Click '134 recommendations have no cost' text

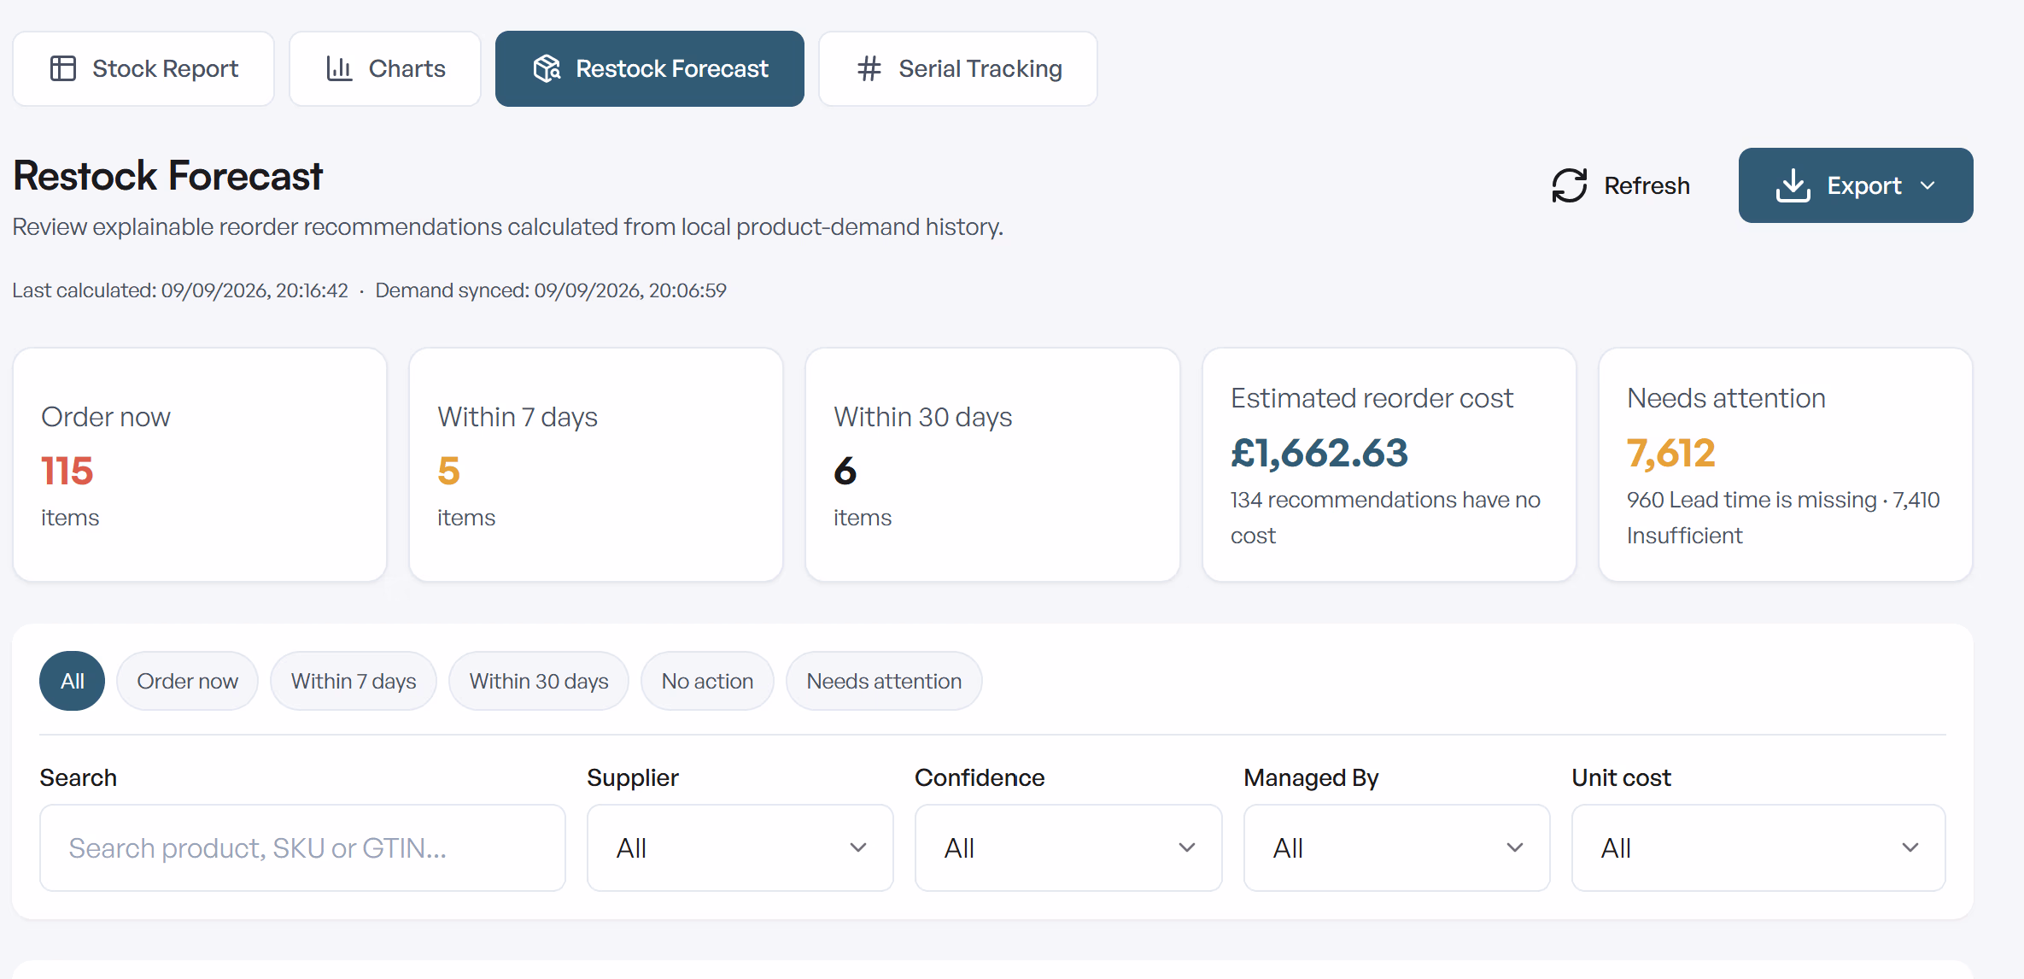pyautogui.click(x=1385, y=518)
